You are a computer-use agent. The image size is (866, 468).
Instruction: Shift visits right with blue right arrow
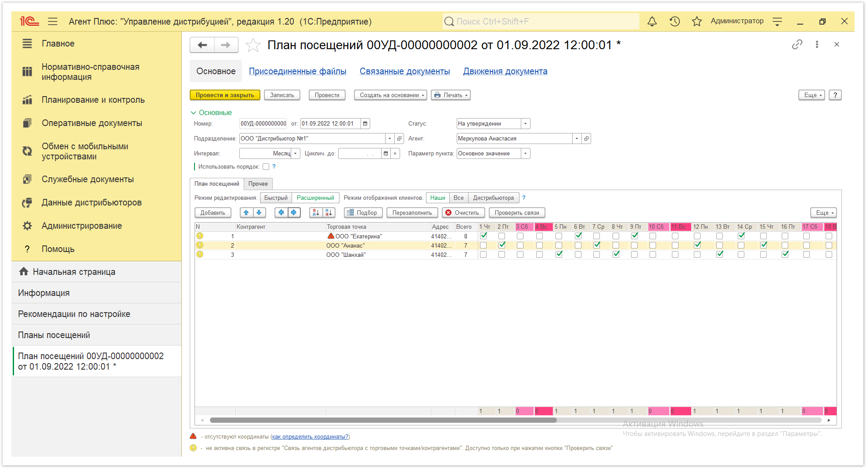click(x=294, y=212)
